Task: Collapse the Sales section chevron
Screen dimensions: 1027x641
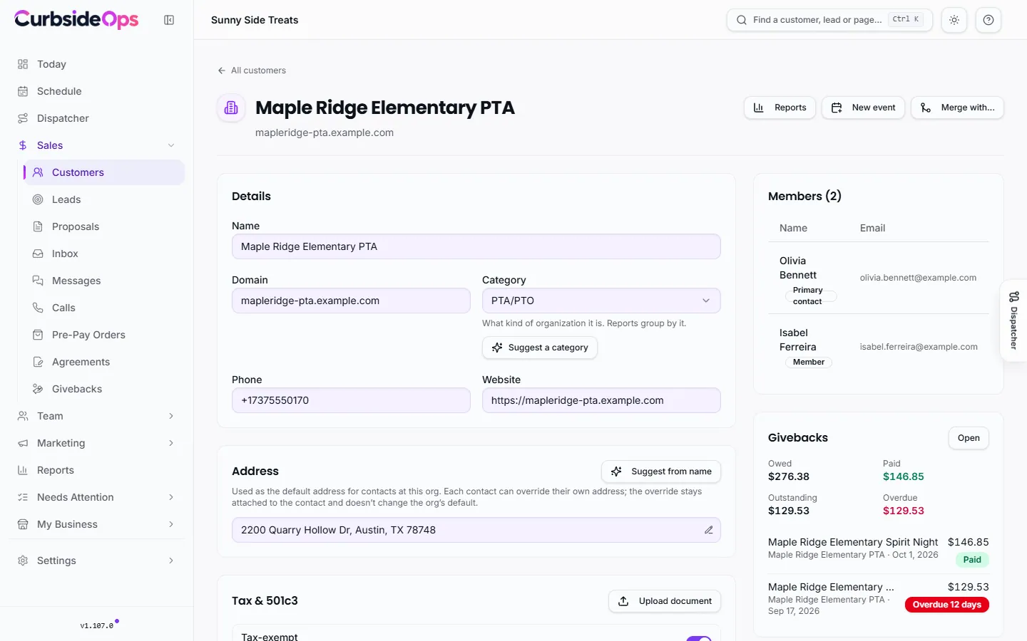Action: [171, 145]
